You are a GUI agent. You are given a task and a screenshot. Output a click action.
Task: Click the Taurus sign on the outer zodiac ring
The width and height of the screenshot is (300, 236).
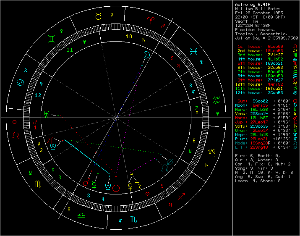click(98, 16)
